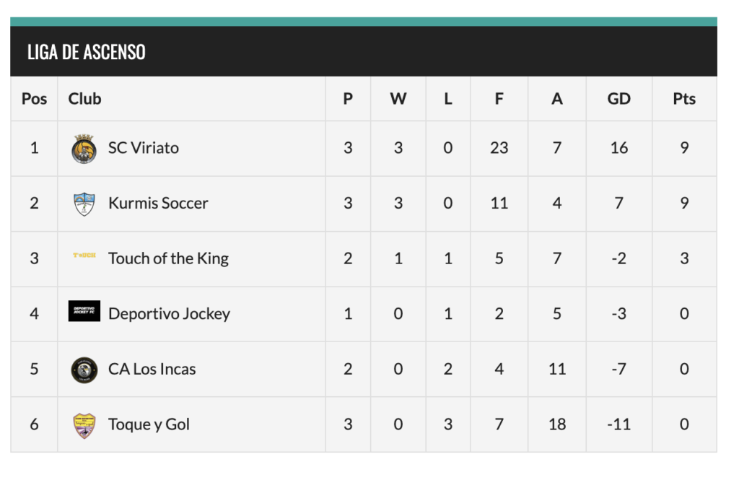This screenshot has width=739, height=480.
Task: Click the Touch of the King logo
Action: coord(84,256)
